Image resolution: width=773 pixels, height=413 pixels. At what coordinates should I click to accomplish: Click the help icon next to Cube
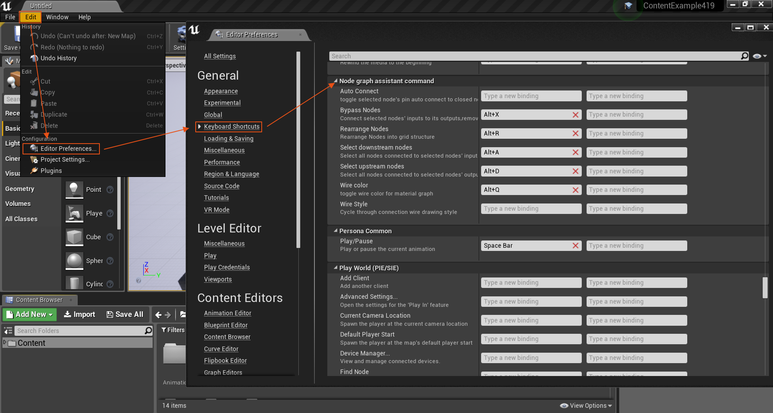pyautogui.click(x=110, y=237)
